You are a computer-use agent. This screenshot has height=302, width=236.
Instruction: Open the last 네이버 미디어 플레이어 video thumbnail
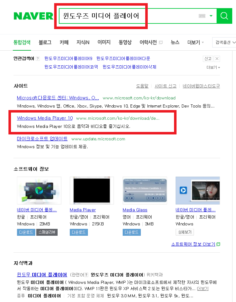tap(198, 190)
